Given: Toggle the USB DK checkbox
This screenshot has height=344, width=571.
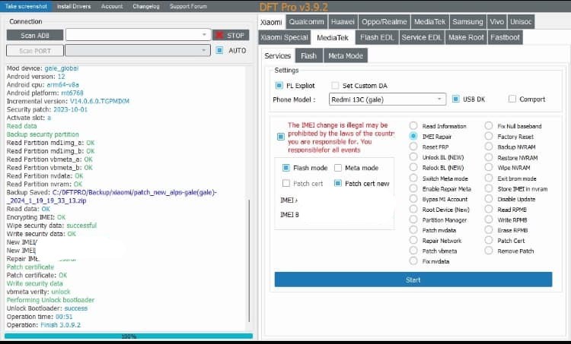Looking at the screenshot, I should [x=456, y=99].
